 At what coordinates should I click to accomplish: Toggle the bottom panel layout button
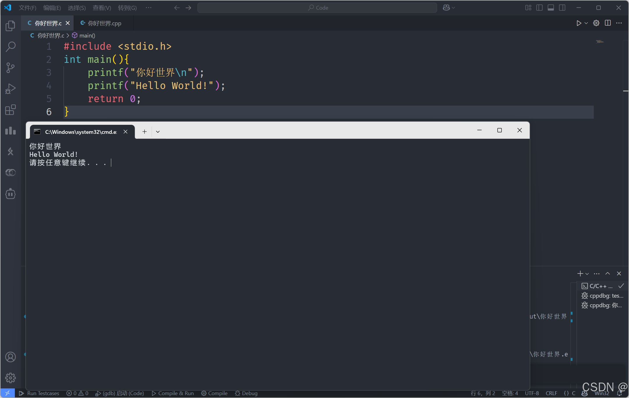coord(551,8)
